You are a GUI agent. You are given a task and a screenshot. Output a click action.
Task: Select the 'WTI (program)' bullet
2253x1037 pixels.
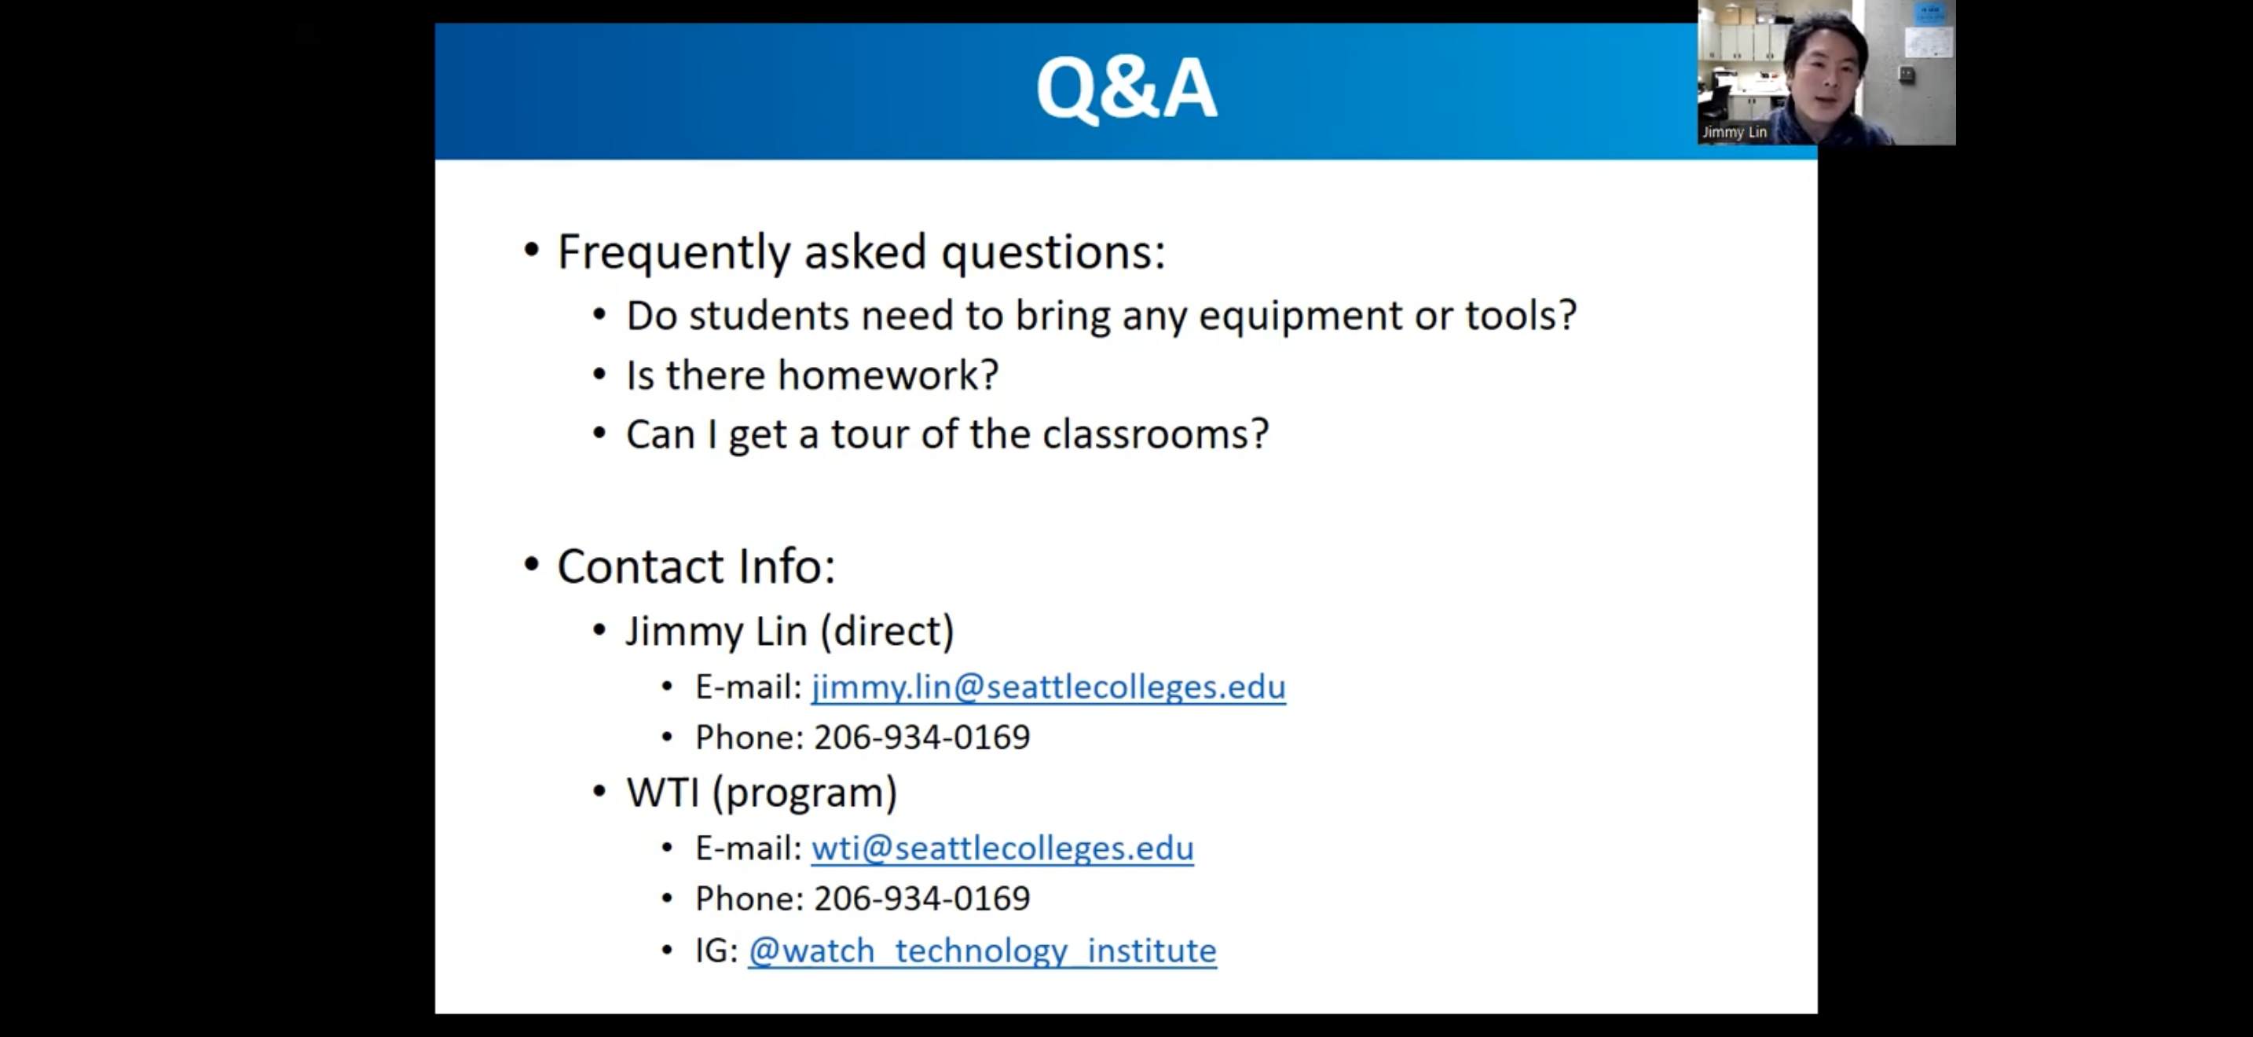pos(761,793)
